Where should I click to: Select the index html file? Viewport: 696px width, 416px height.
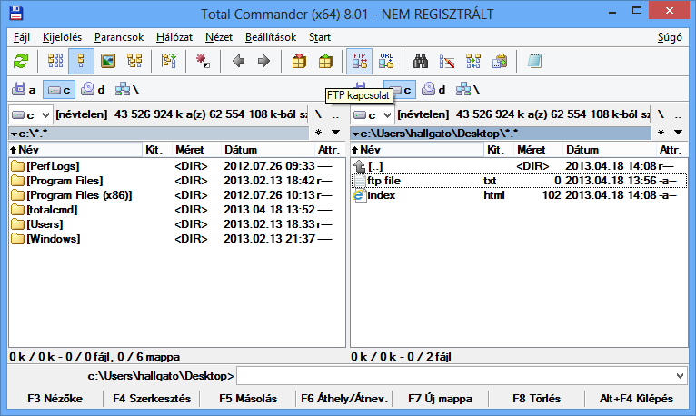[519, 195]
